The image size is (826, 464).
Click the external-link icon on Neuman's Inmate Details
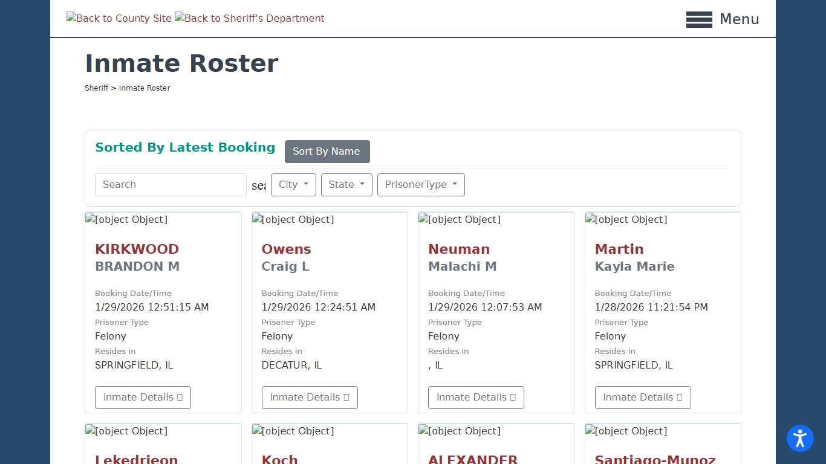[x=513, y=397]
